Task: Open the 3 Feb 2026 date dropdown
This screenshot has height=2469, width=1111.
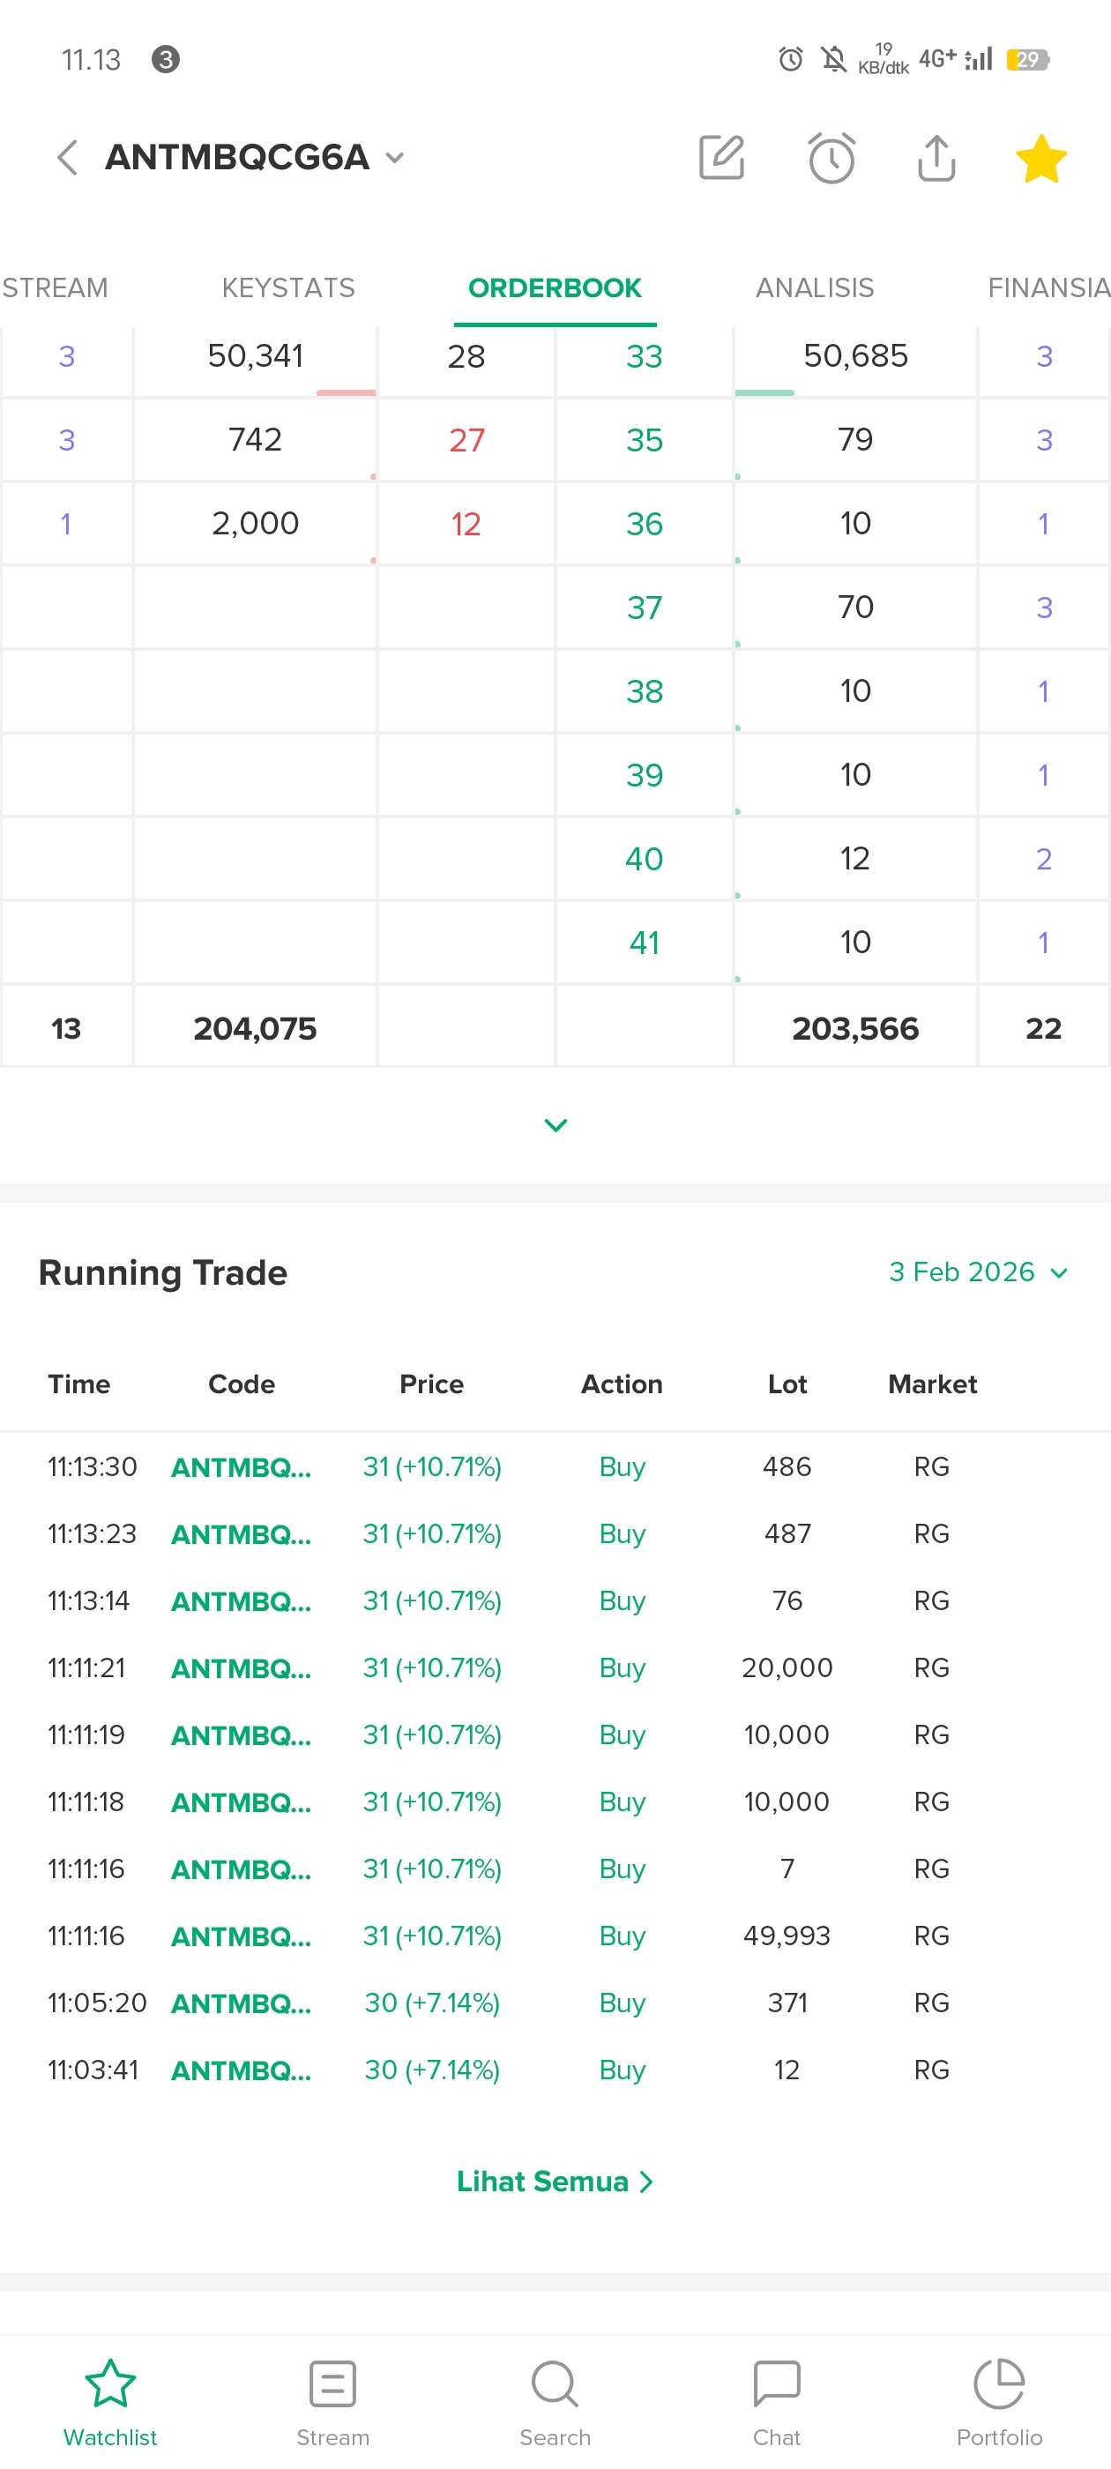Action: [x=979, y=1272]
